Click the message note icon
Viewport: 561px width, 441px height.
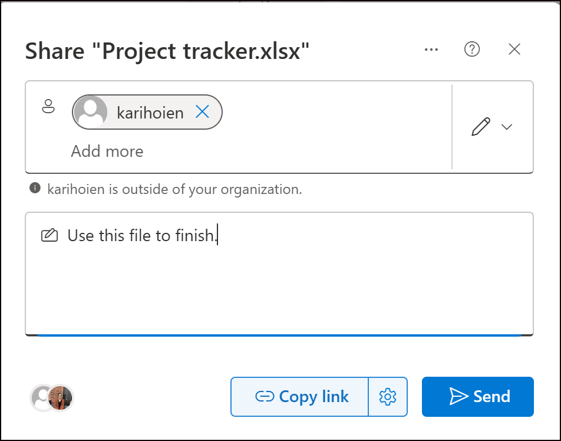click(49, 236)
